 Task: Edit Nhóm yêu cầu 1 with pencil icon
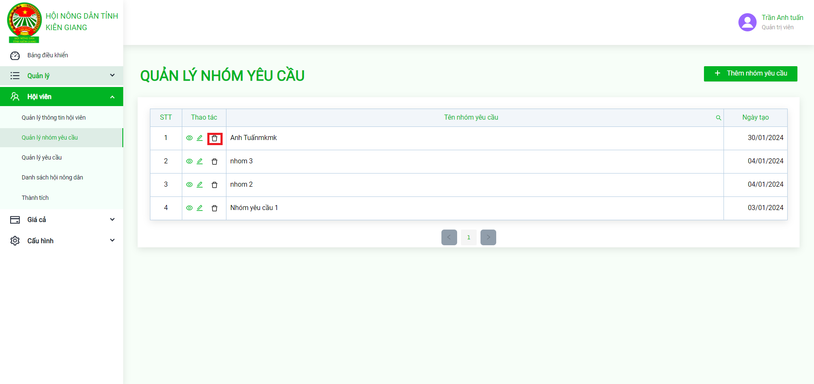200,208
